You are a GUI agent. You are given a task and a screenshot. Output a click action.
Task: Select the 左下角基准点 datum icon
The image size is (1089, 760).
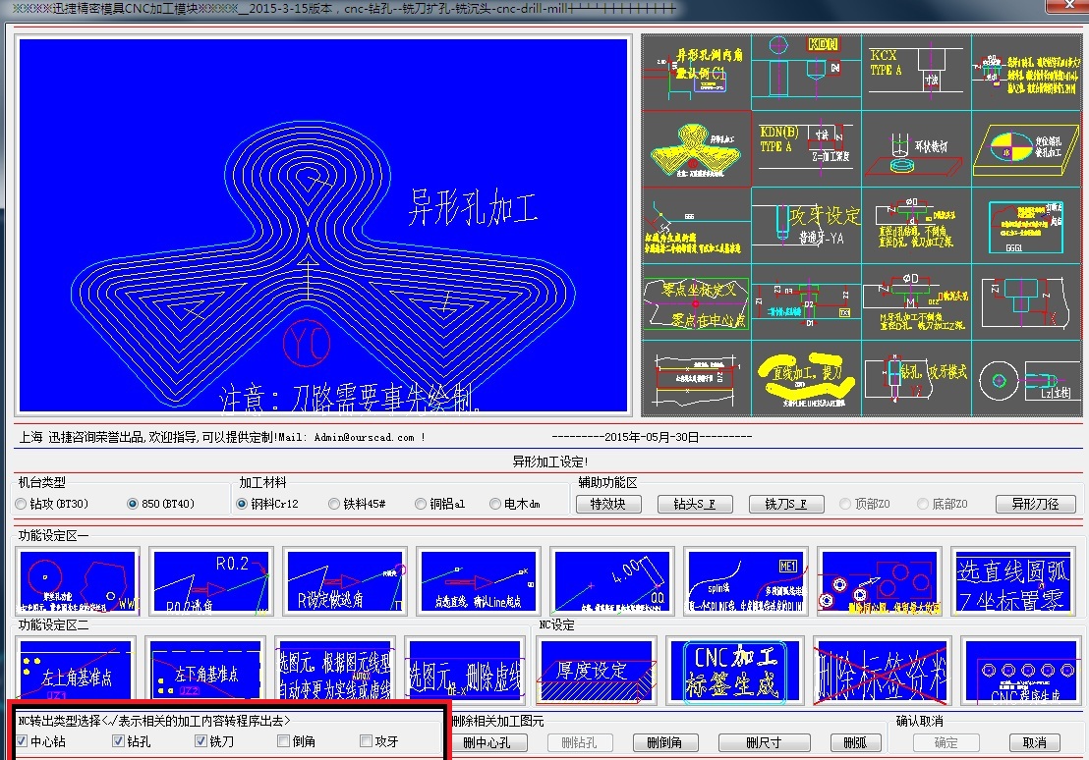point(207,671)
